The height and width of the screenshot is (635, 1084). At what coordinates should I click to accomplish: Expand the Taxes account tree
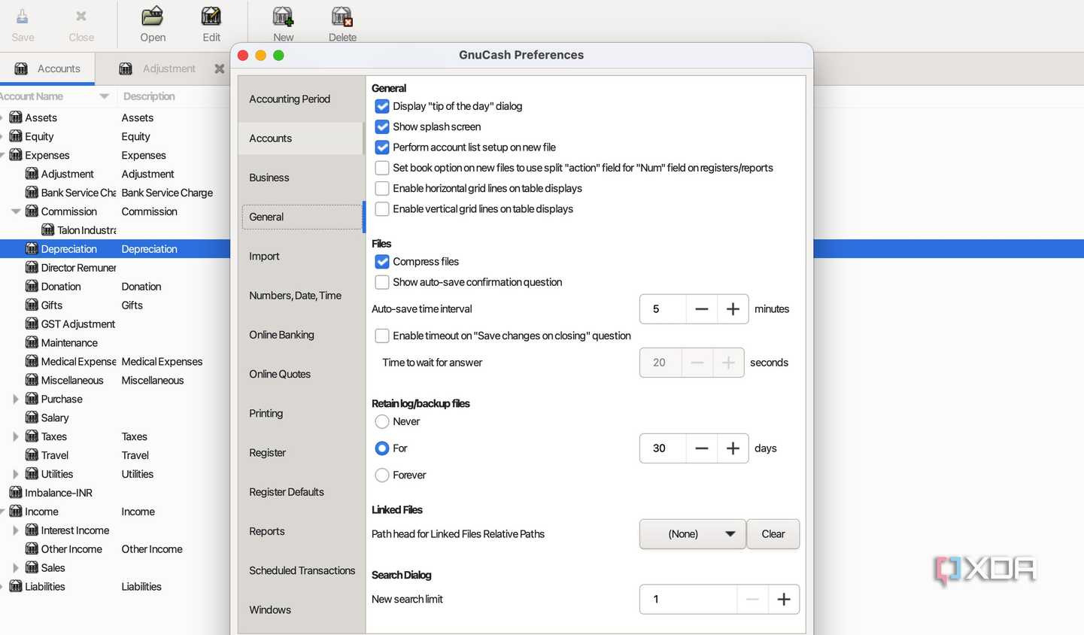[16, 436]
